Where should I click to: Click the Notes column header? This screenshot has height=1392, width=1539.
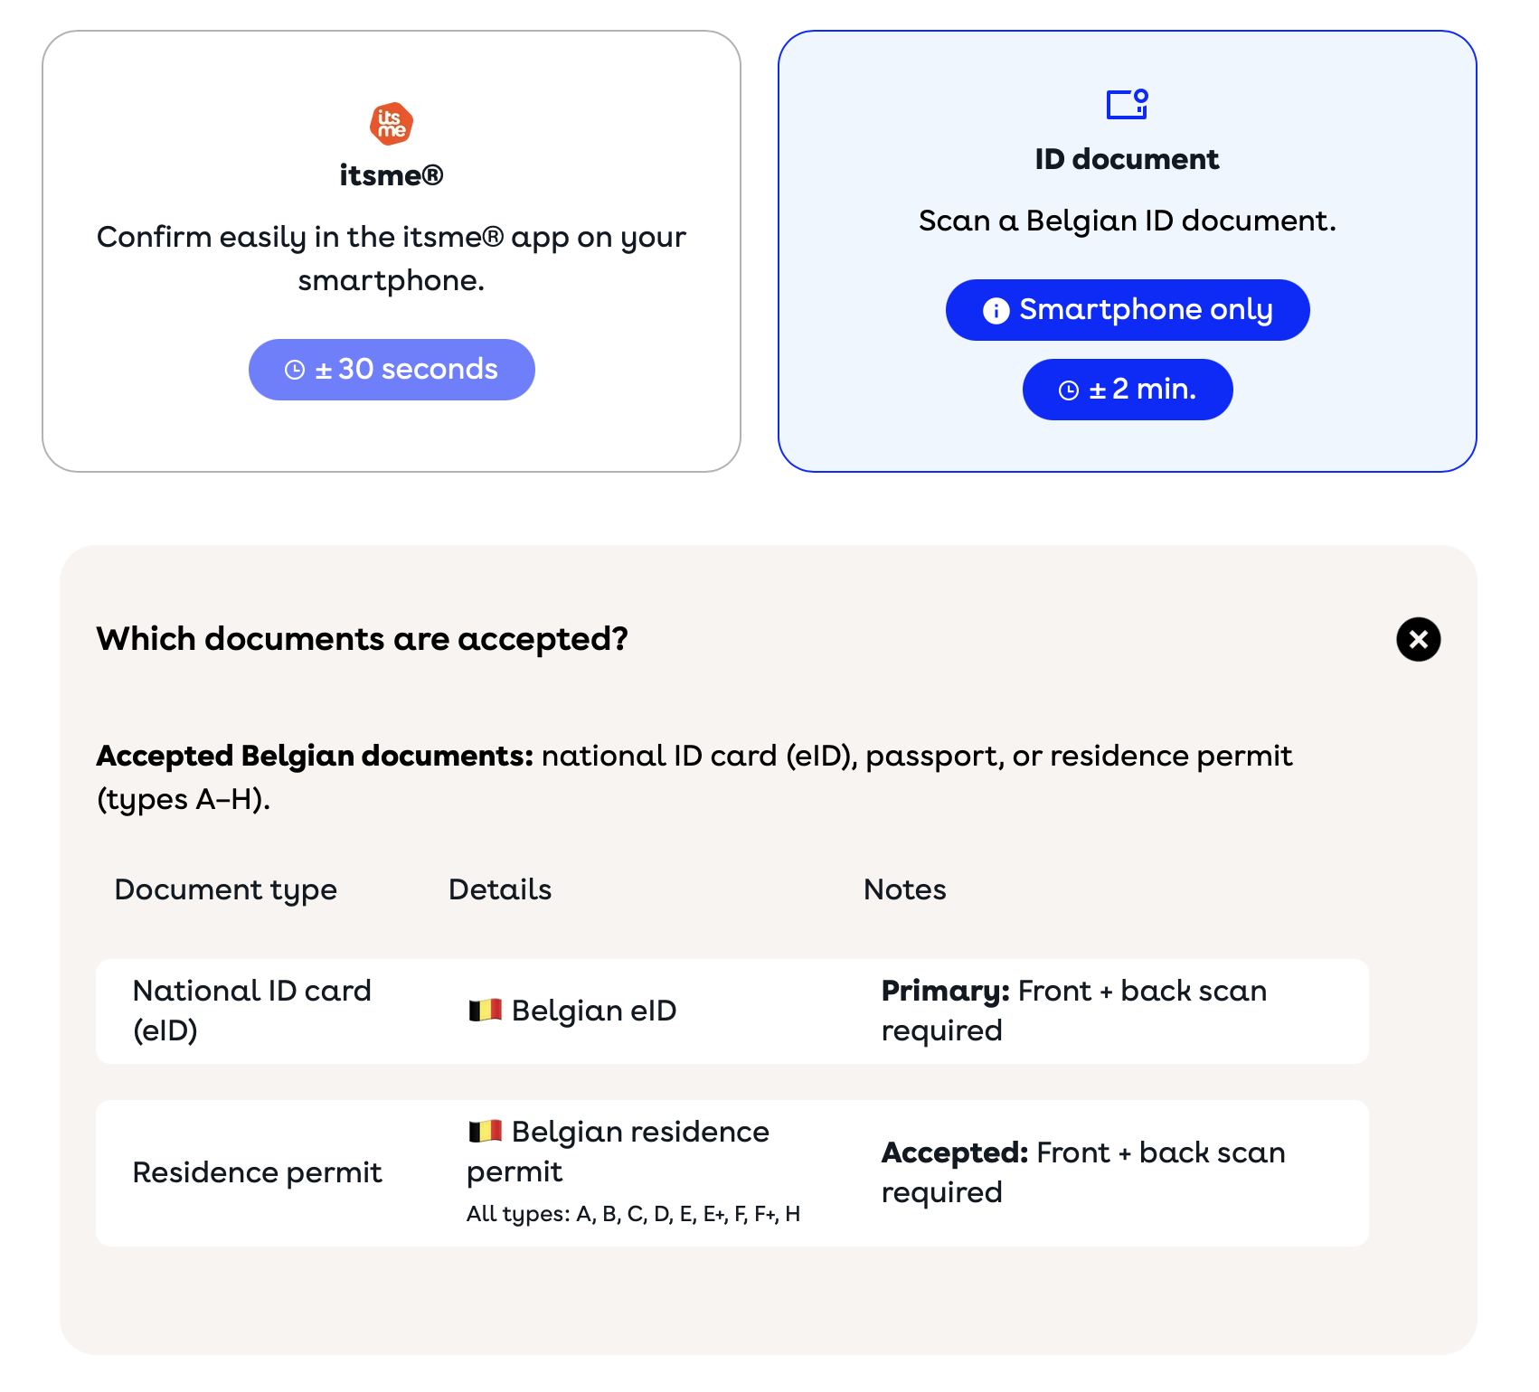[905, 889]
